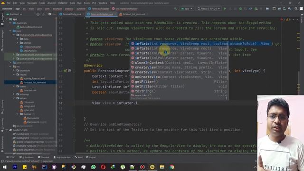The height and width of the screenshot is (171, 304).
Task: Go to next highlighted error arrow
Action: [297, 19]
